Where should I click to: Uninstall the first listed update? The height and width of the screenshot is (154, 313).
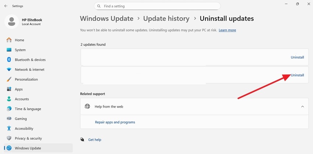297,57
